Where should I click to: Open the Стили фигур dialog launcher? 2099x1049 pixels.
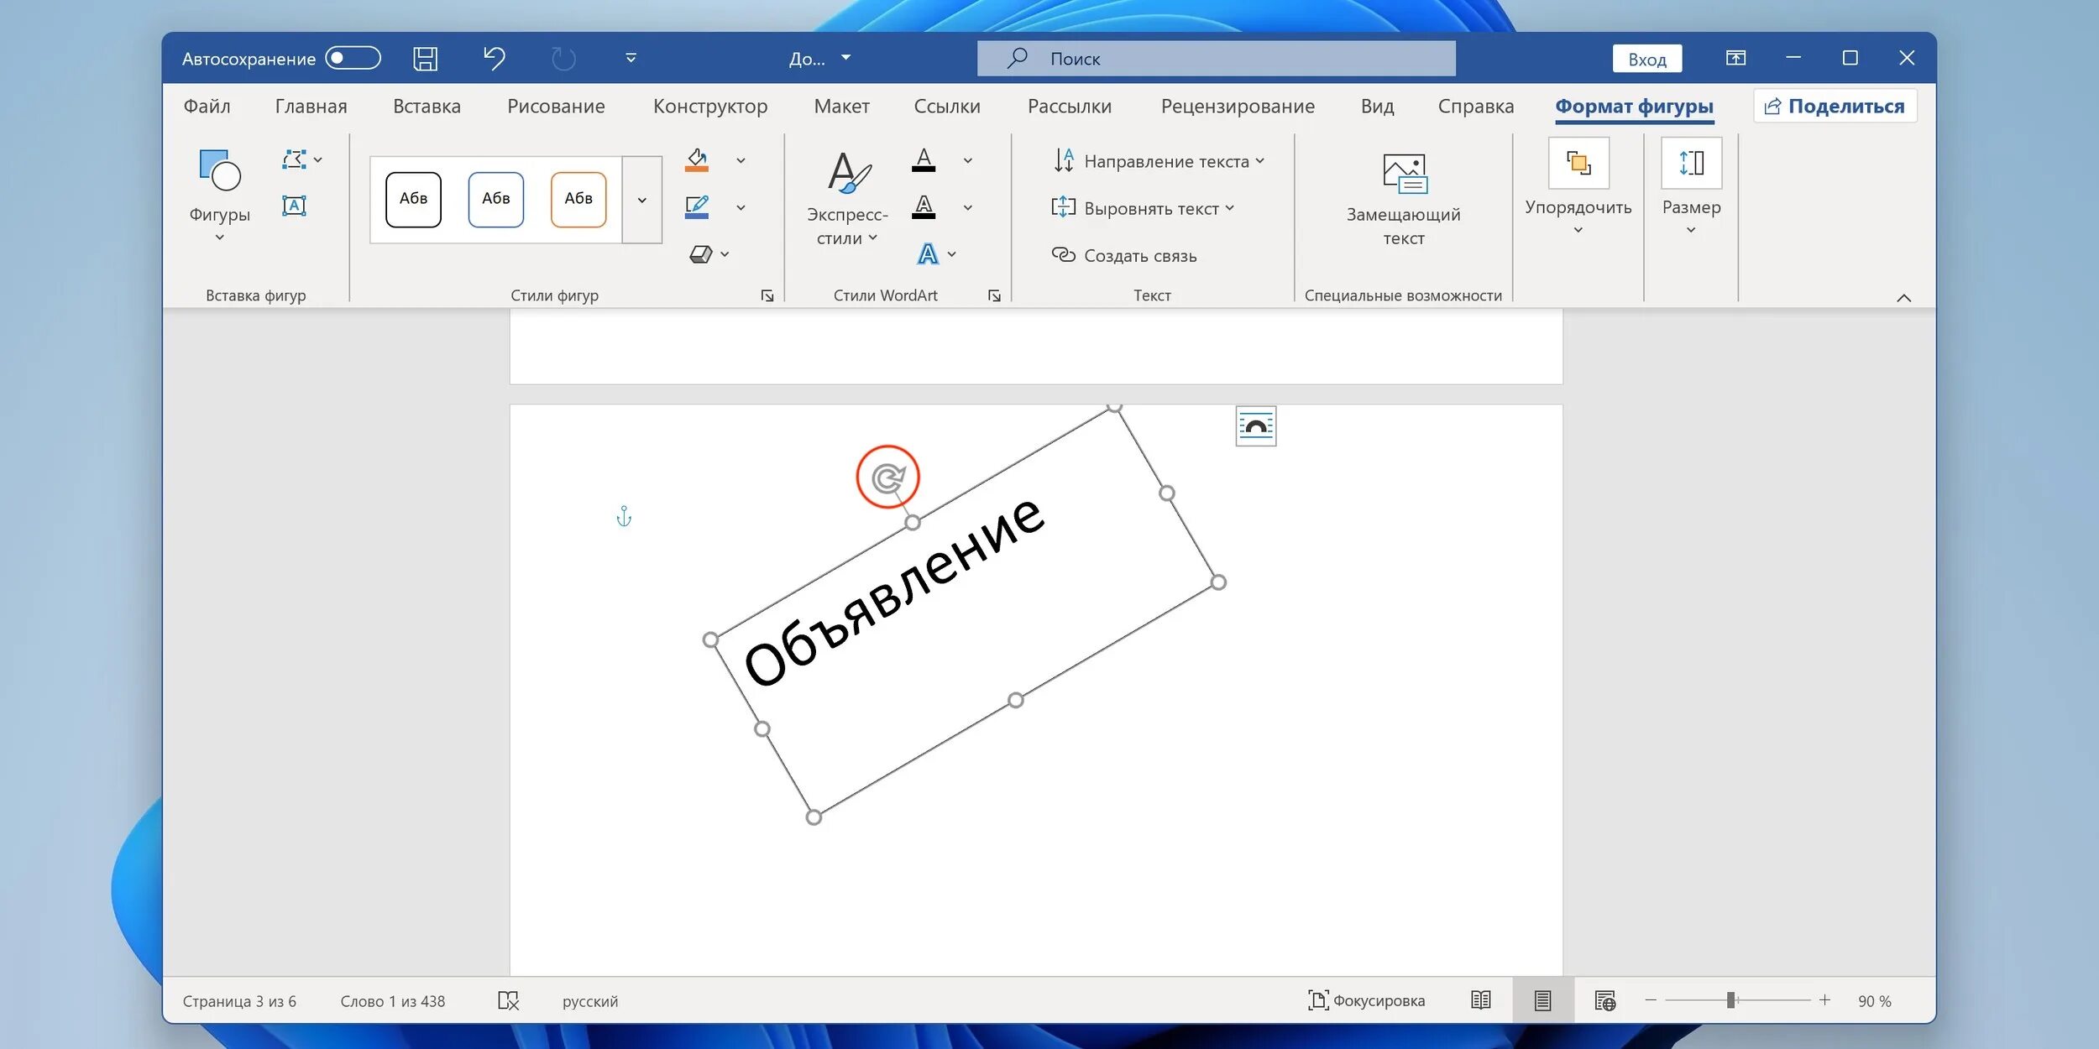point(767,295)
